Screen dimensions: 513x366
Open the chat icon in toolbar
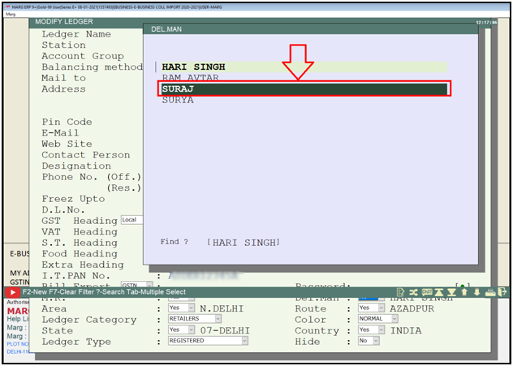425,292
